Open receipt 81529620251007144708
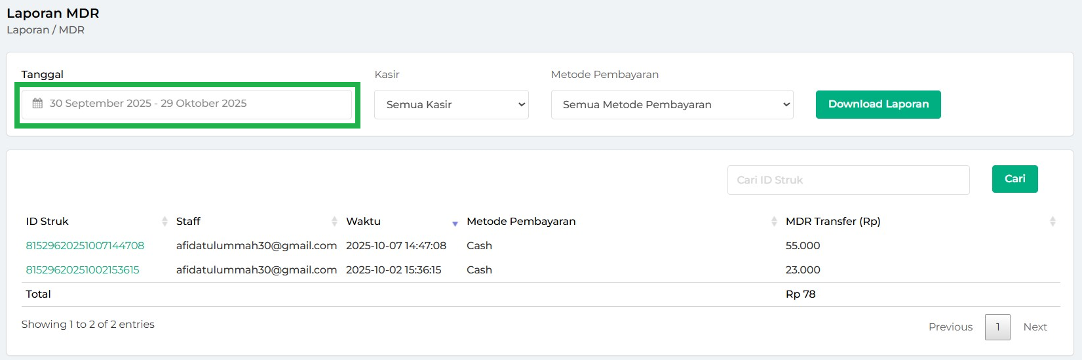 (85, 246)
